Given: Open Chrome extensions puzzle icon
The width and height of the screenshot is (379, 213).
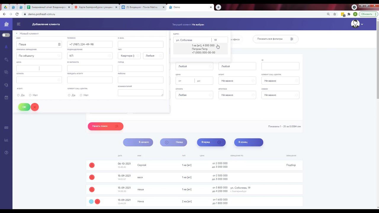Looking at the screenshot, I should click(349, 14).
